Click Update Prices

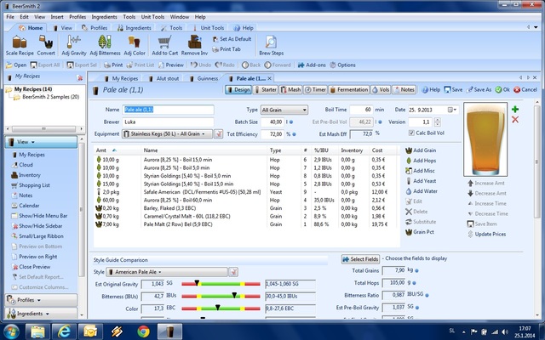(x=486, y=235)
